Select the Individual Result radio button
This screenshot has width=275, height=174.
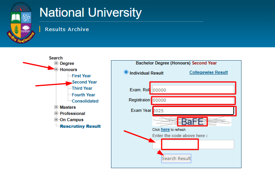pyautogui.click(x=126, y=72)
